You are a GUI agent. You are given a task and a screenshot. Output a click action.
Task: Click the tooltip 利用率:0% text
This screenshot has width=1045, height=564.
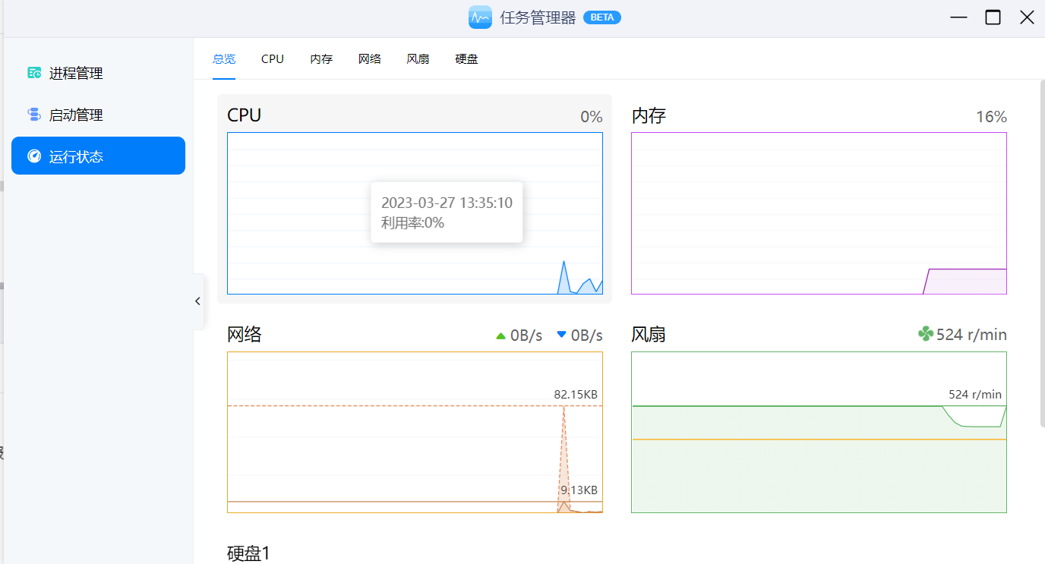coord(412,222)
